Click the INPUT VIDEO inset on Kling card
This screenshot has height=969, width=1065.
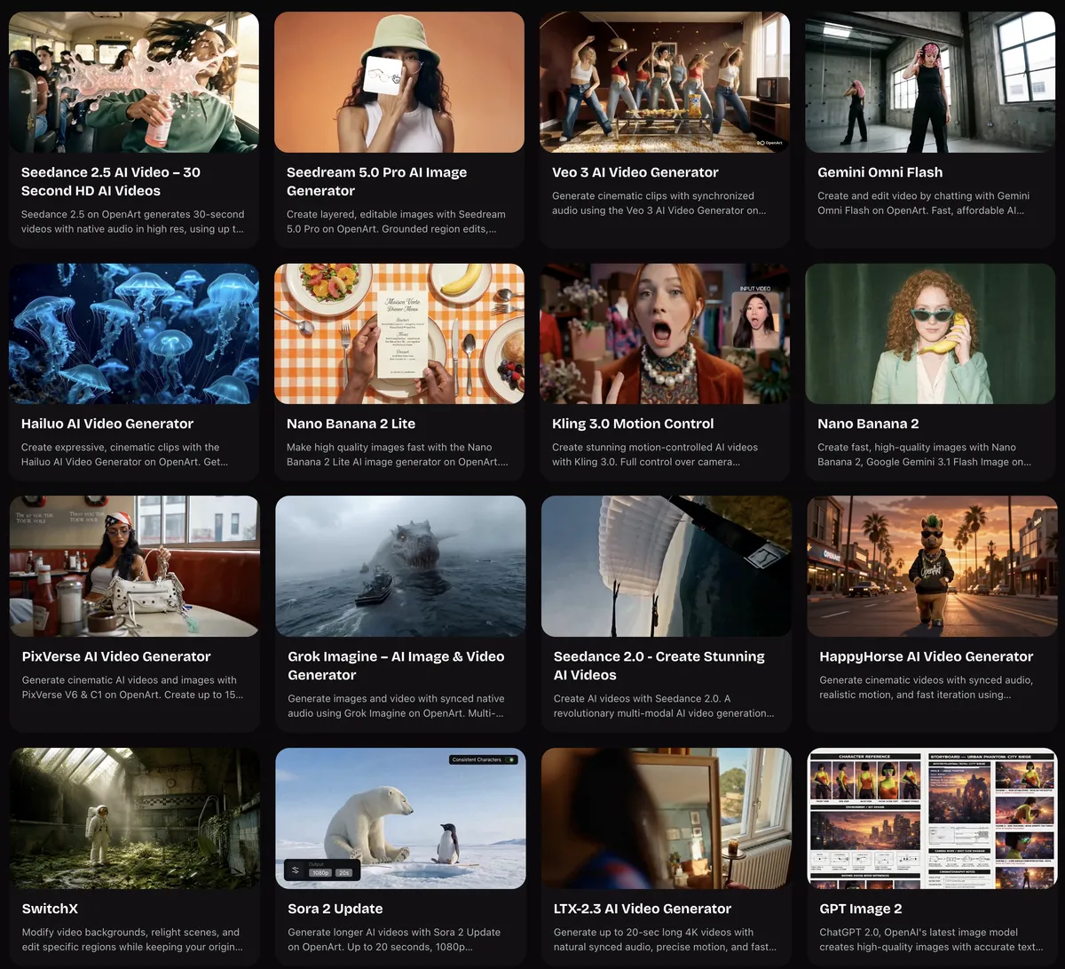coord(756,317)
